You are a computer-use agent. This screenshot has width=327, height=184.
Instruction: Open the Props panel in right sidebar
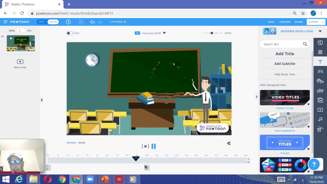(x=320, y=81)
